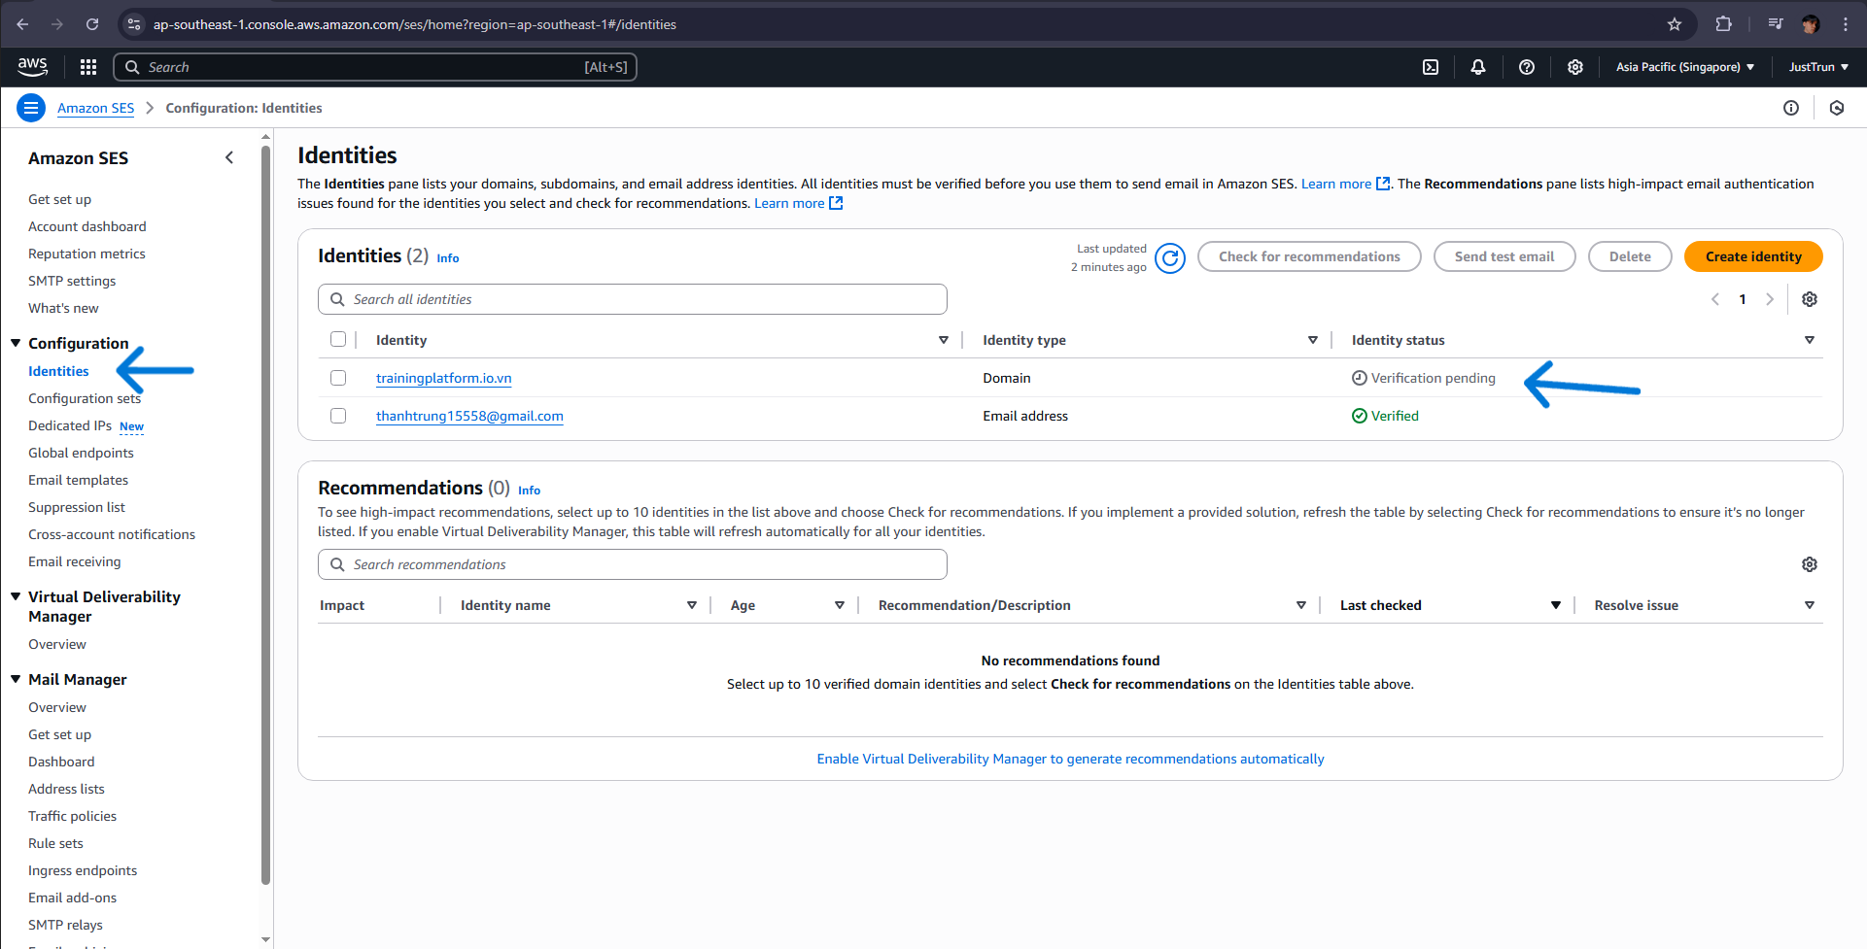Click browser back arrow

point(22,24)
